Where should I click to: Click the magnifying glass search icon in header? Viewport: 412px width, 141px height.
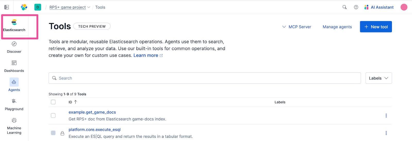coord(345,7)
